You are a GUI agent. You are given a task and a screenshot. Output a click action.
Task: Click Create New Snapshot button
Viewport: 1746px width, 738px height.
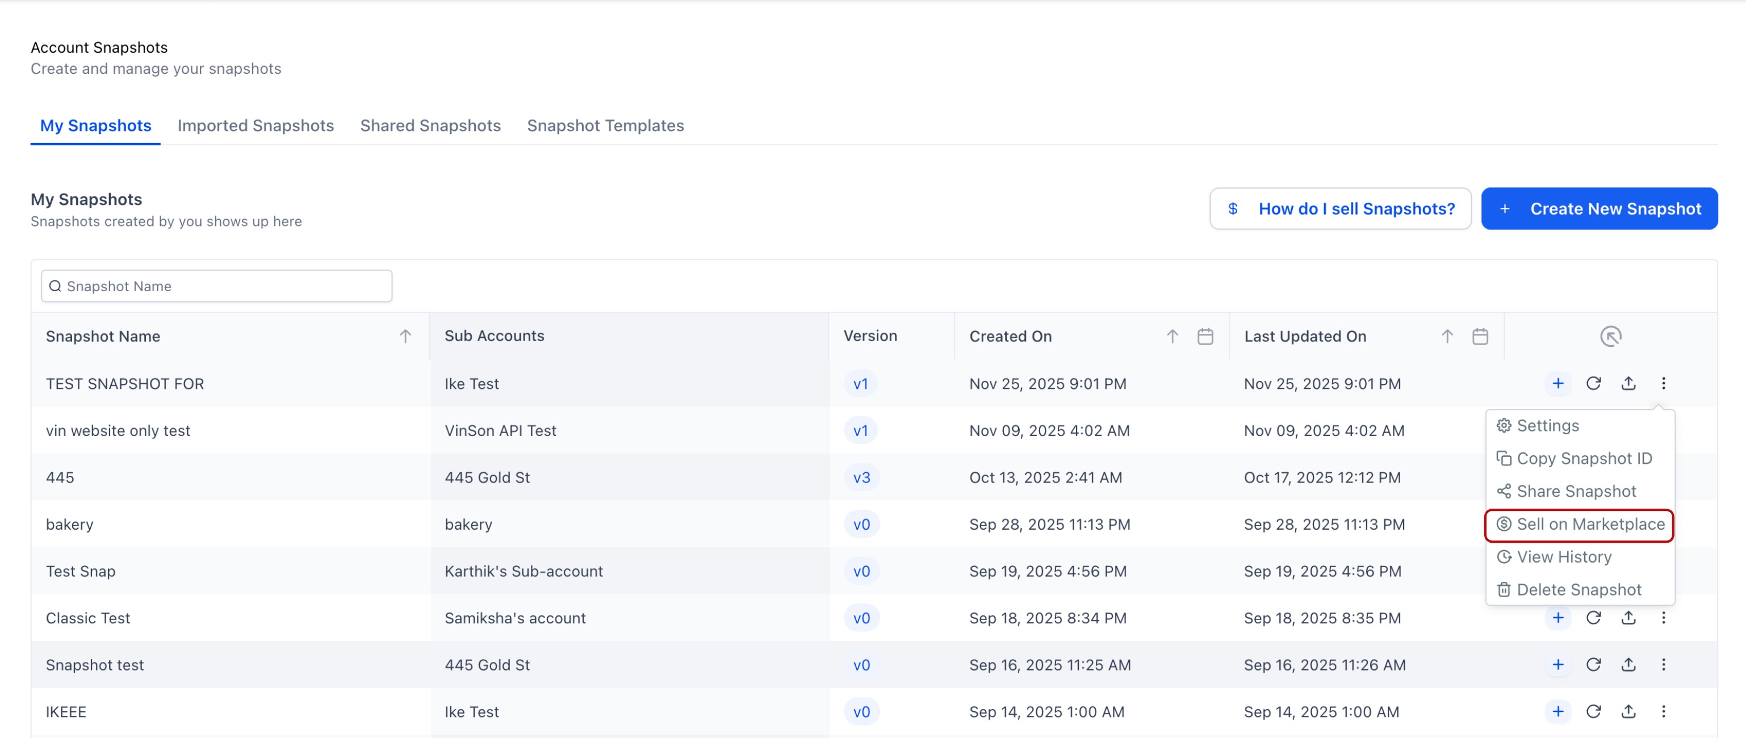[x=1599, y=209]
